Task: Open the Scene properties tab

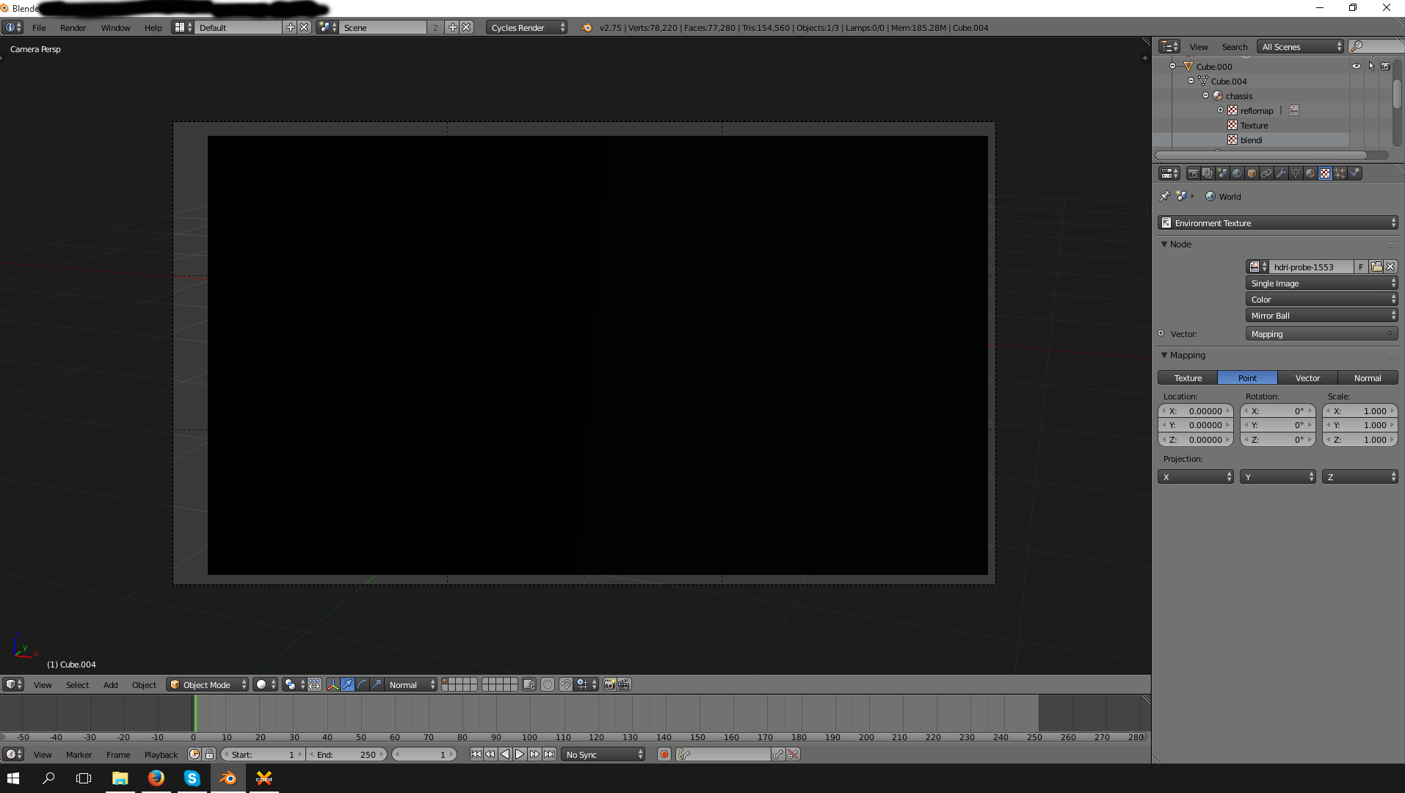Action: [x=1222, y=173]
